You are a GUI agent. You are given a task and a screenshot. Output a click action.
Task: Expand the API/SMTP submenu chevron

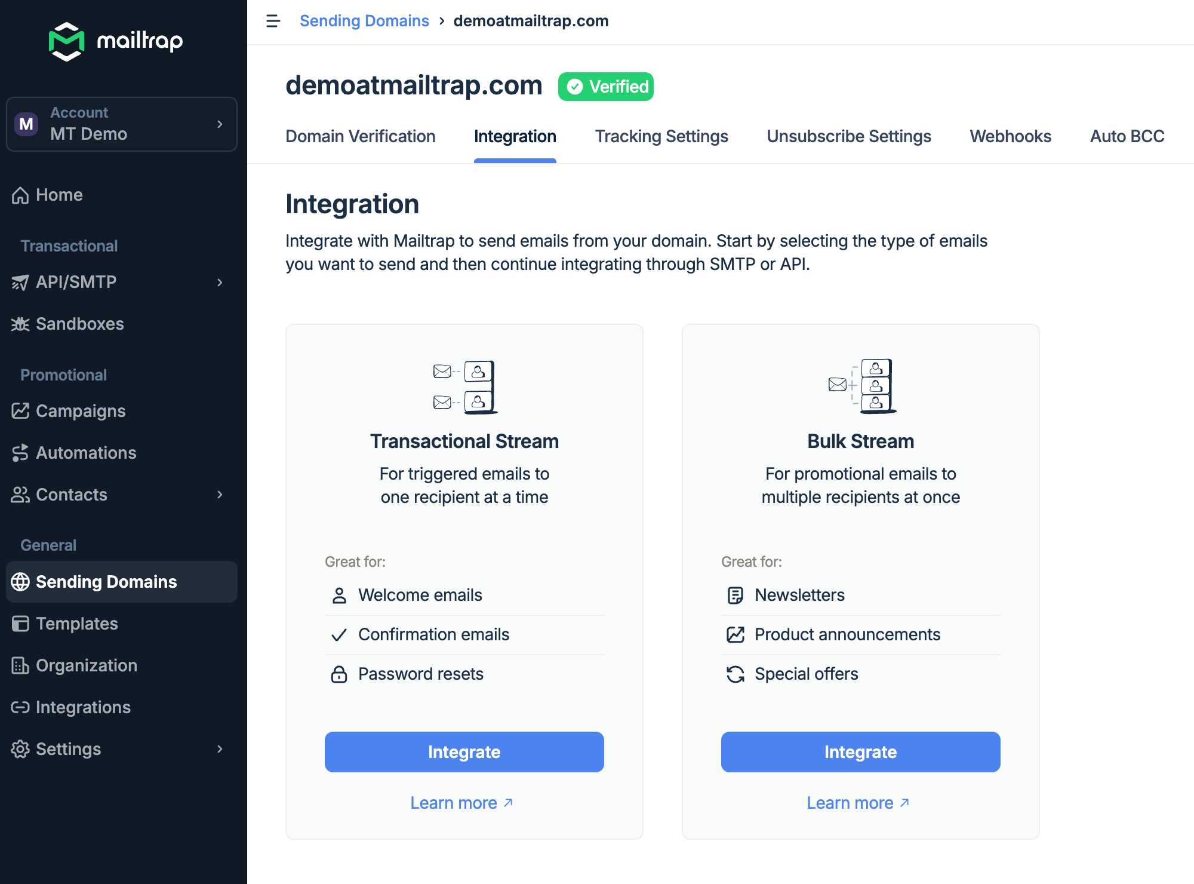tap(220, 283)
